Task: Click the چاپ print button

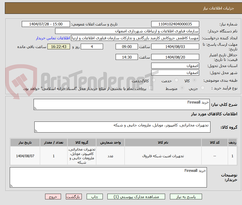Action: [x=95, y=197]
